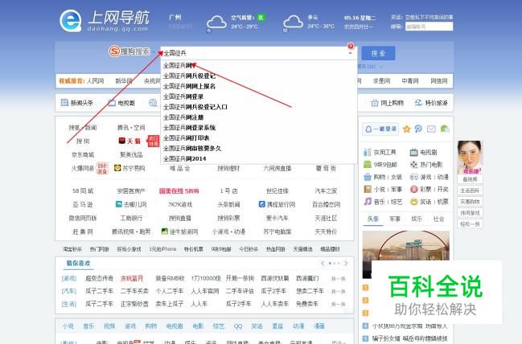Open 去哪儿网 travel icon link
This screenshot has width=522, height=344.
click(131, 204)
